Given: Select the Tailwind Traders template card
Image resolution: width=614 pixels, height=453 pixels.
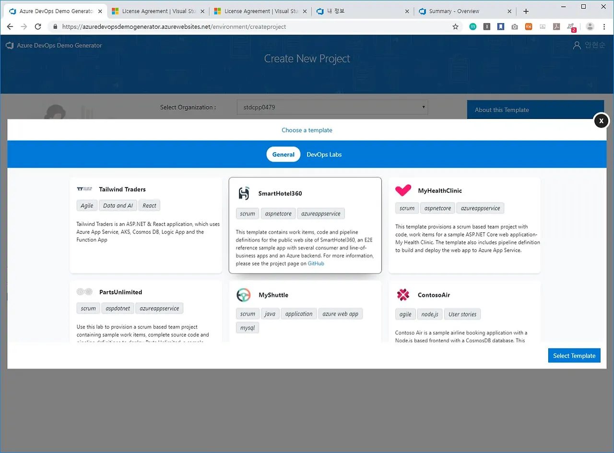Looking at the screenshot, I should point(146,225).
